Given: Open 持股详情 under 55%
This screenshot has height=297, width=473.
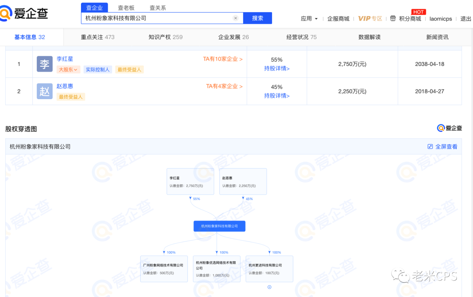Looking at the screenshot, I should pos(277,69).
